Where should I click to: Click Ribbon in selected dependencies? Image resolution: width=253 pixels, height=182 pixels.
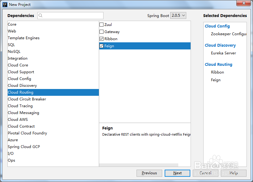217,72
